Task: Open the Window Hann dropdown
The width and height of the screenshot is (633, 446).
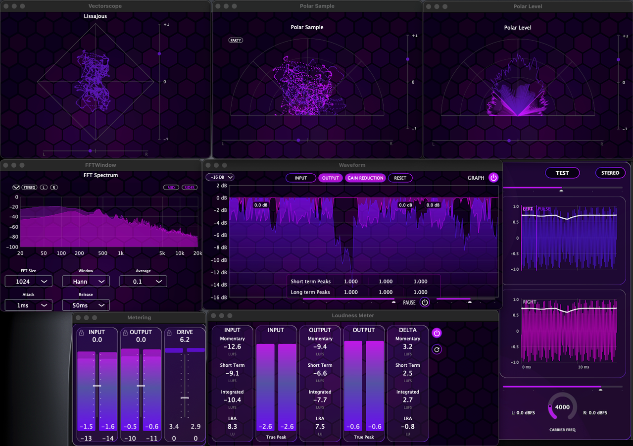Action: pyautogui.click(x=86, y=282)
